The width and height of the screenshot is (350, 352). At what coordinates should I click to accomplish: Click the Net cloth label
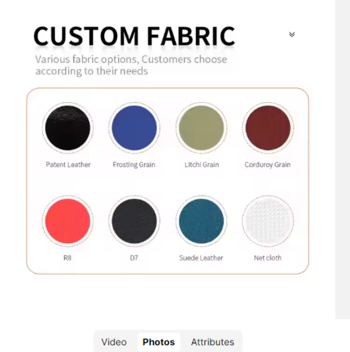tap(267, 258)
